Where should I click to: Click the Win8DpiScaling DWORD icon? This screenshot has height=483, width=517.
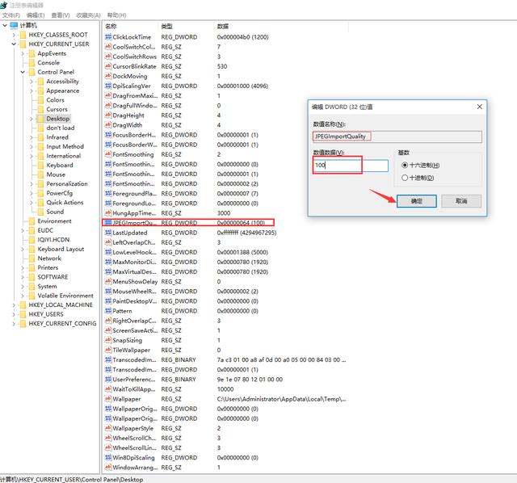(x=108, y=458)
